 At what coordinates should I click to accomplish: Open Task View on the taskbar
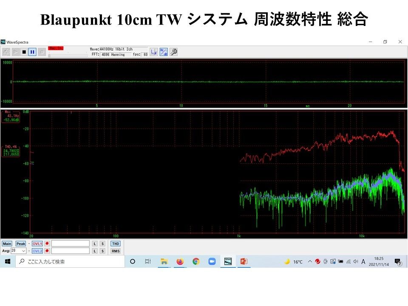tap(148, 261)
